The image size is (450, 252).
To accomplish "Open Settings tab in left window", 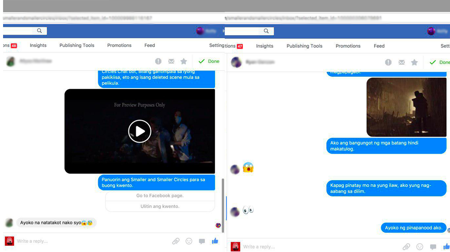I will pyautogui.click(x=217, y=45).
